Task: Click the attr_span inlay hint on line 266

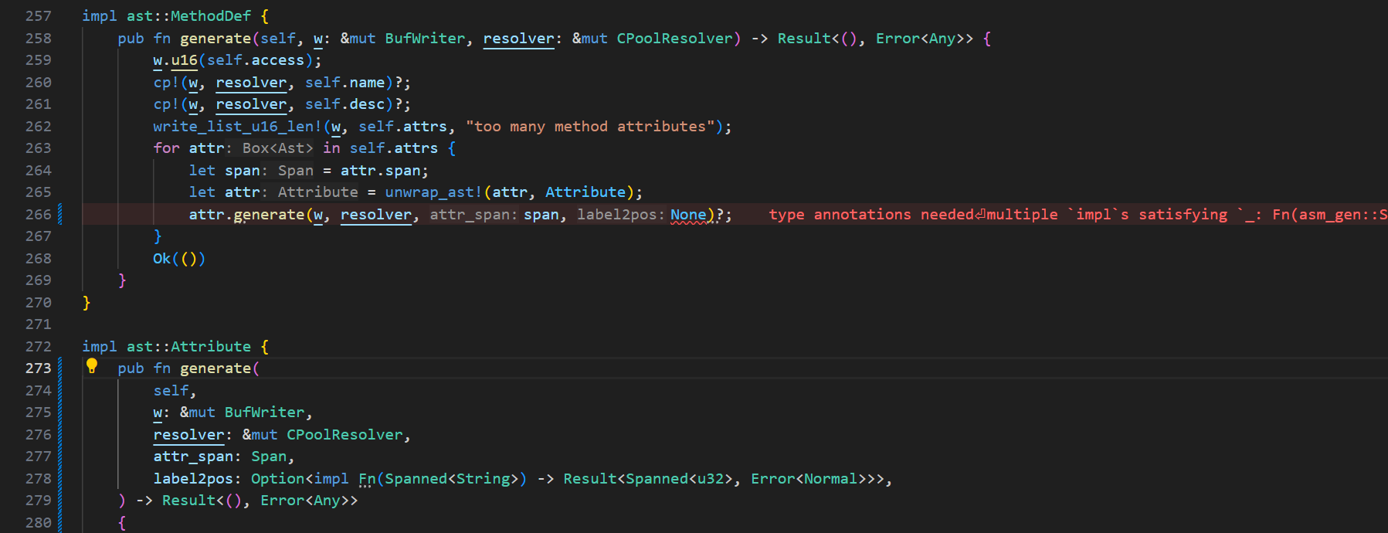Action: tap(473, 215)
